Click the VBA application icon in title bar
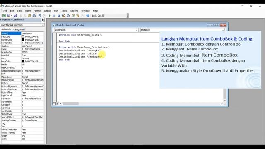265x149 pixels. [x=2, y=6]
